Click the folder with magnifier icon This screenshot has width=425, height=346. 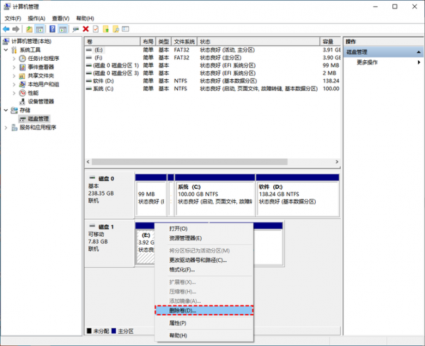point(116,29)
